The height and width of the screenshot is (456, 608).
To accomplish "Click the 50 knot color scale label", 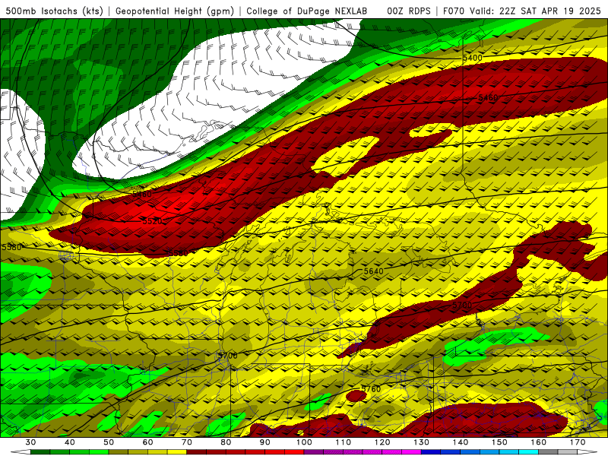I will (x=109, y=442).
